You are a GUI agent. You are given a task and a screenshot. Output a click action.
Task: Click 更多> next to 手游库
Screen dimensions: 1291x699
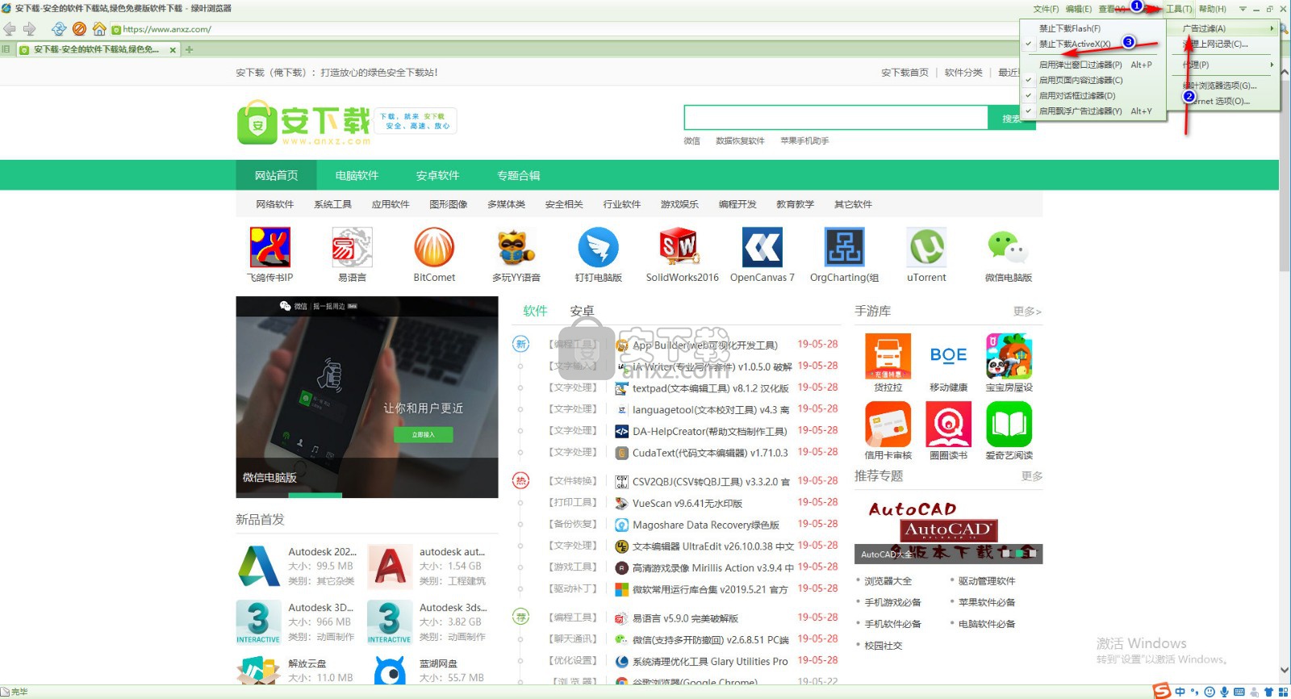(1027, 312)
